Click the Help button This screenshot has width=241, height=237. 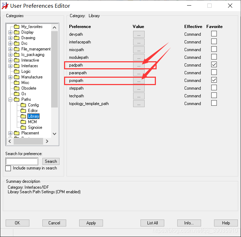pos(226,223)
